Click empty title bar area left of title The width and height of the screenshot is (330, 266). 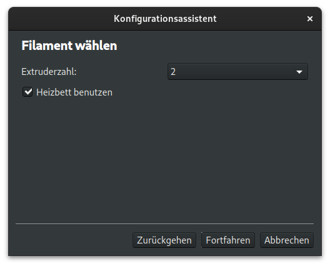61,19
